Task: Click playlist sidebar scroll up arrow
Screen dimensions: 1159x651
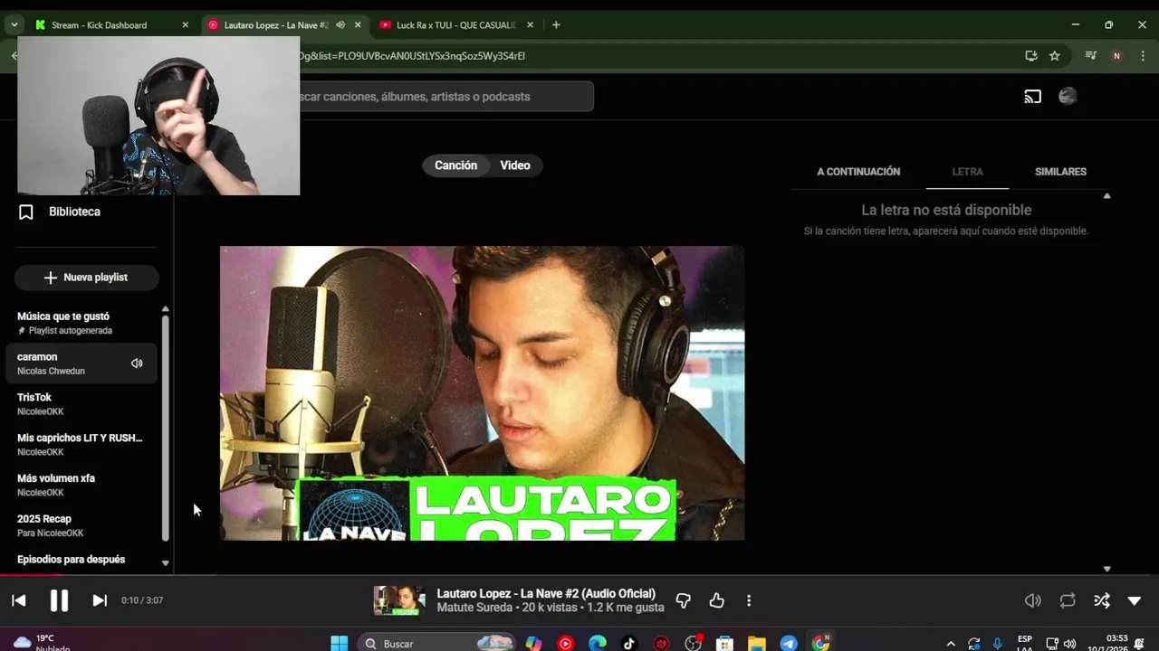Action: 165,309
